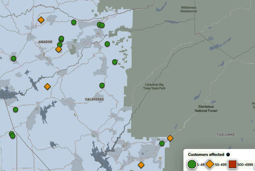
Task: Select green circle on left edge west of CALAVERAS
Action: click(x=15, y=110)
